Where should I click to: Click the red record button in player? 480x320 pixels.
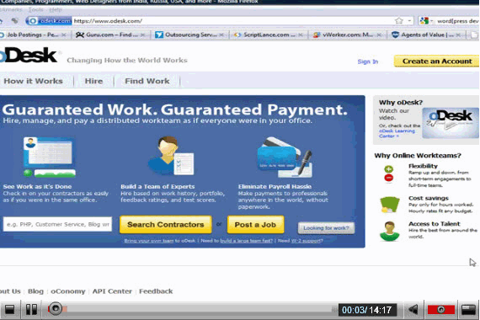(440, 310)
